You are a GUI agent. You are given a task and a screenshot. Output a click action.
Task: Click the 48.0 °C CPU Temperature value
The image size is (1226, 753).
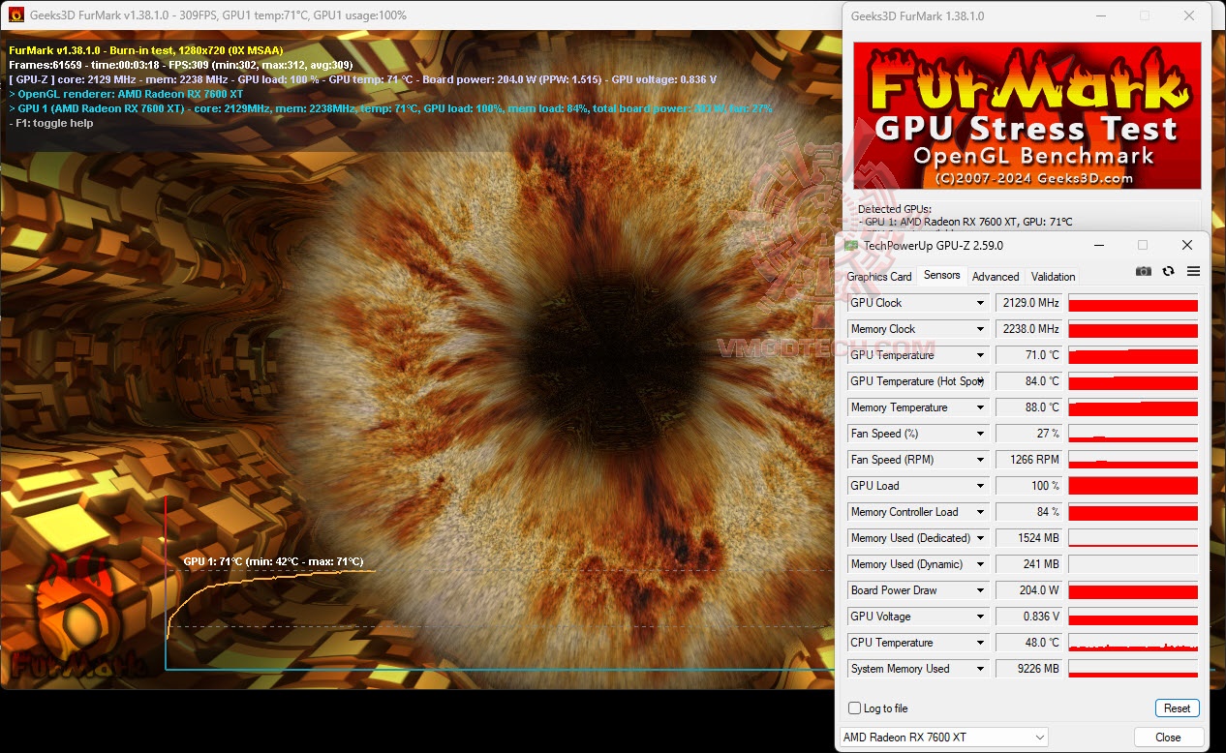[x=1029, y=643]
